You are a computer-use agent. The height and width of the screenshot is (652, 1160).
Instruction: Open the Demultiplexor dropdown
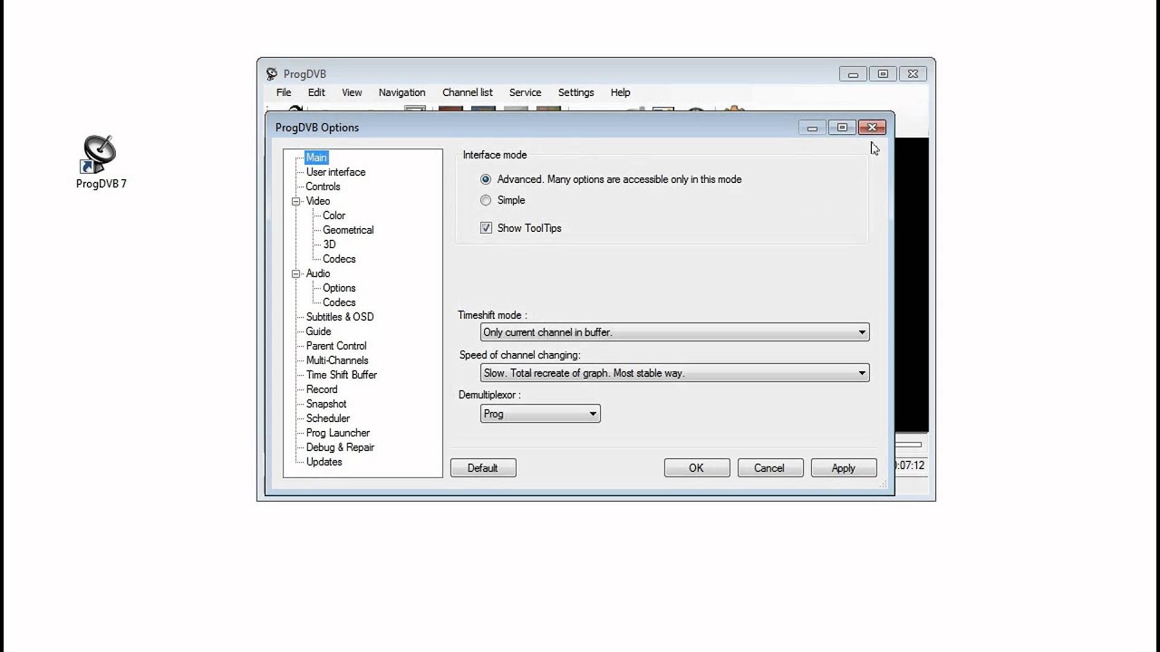pyautogui.click(x=540, y=414)
